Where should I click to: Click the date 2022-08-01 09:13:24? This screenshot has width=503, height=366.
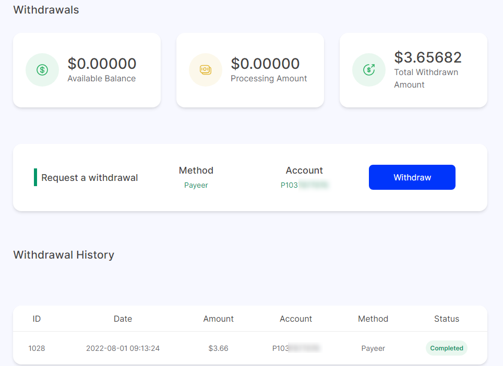(x=123, y=348)
